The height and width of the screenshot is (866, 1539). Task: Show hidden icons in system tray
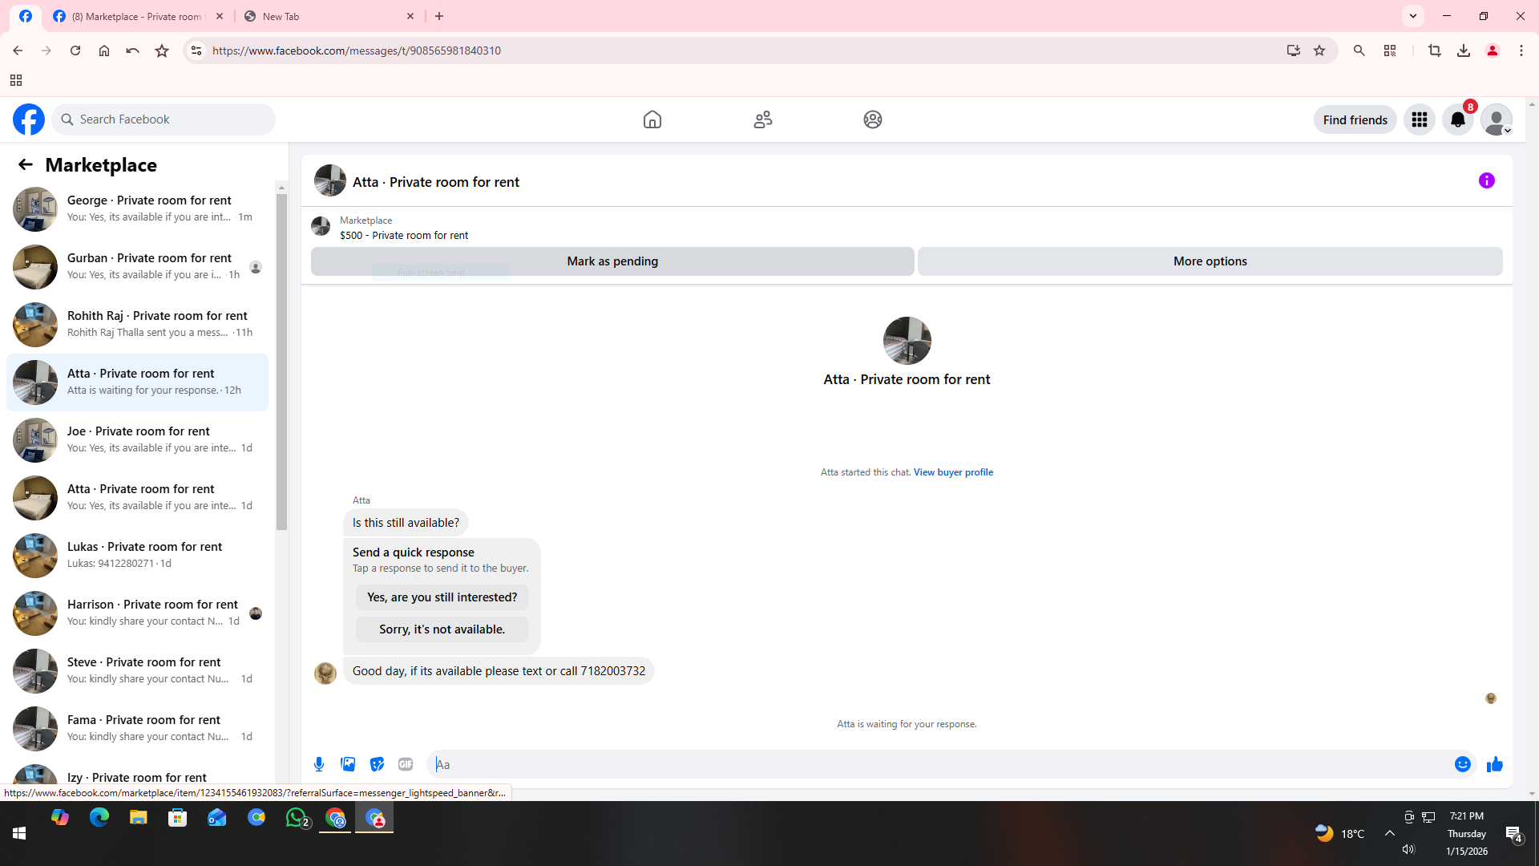coord(1389,833)
